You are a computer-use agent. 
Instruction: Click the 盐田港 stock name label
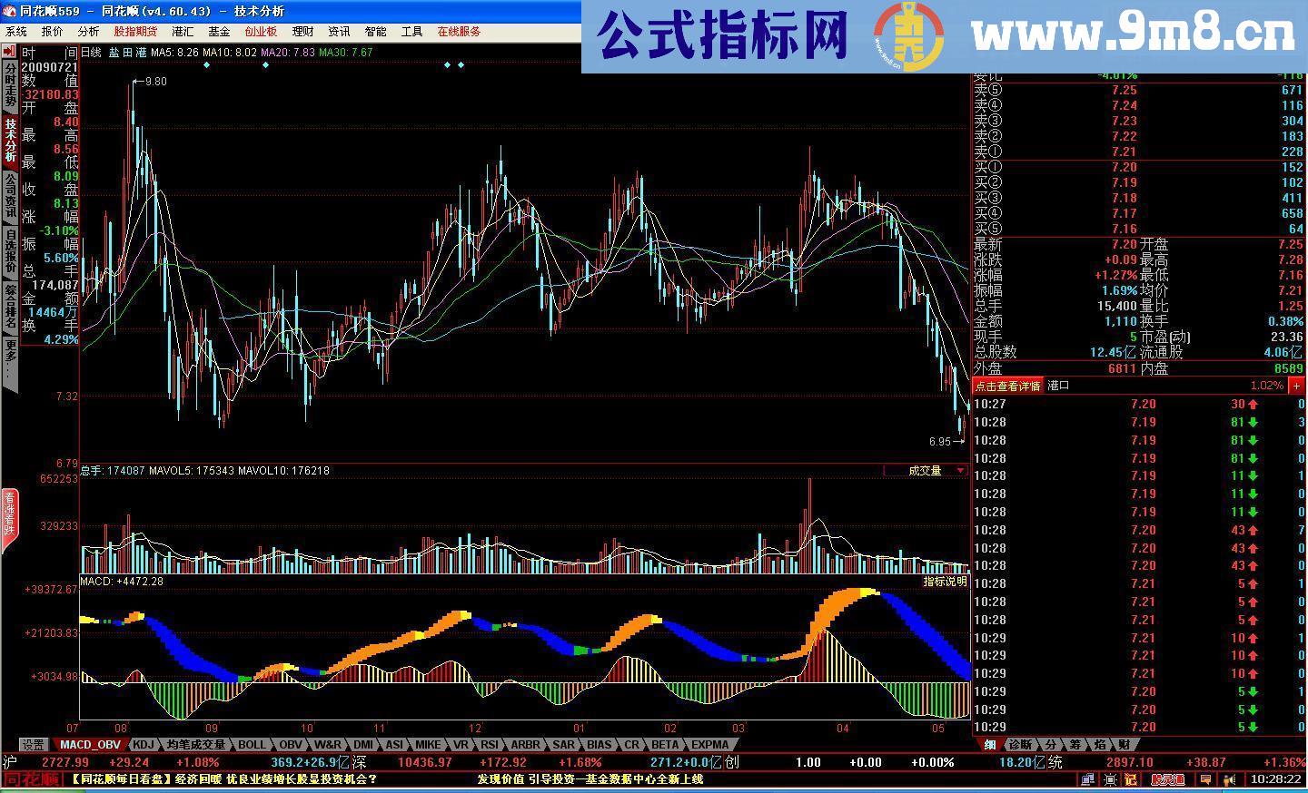click(x=128, y=53)
